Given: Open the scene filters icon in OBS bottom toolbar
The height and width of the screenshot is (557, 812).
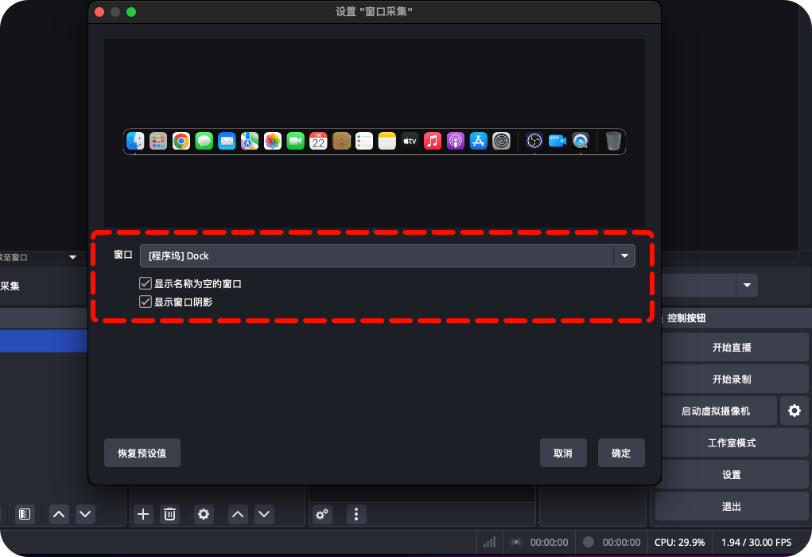Looking at the screenshot, I should 25,514.
